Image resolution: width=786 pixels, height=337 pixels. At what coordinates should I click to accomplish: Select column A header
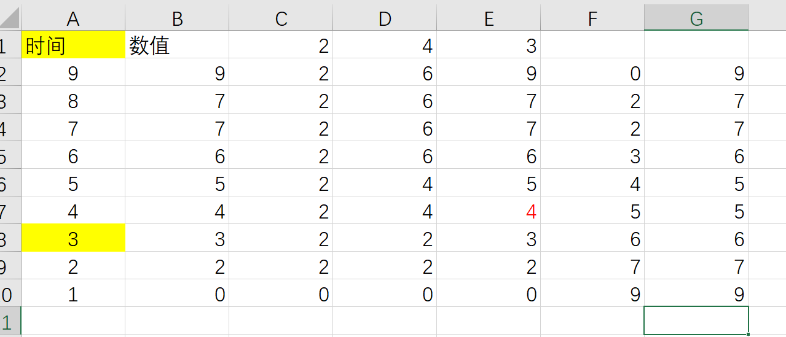pyautogui.click(x=73, y=19)
